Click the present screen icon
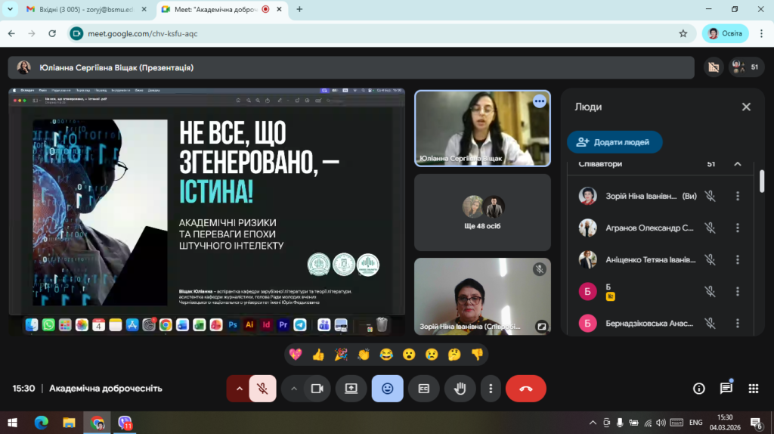774x434 pixels. click(351, 389)
